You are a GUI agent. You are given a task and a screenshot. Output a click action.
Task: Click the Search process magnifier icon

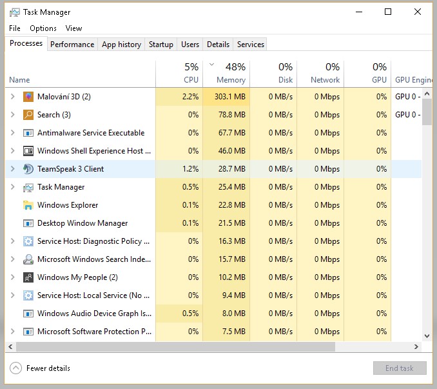click(28, 115)
